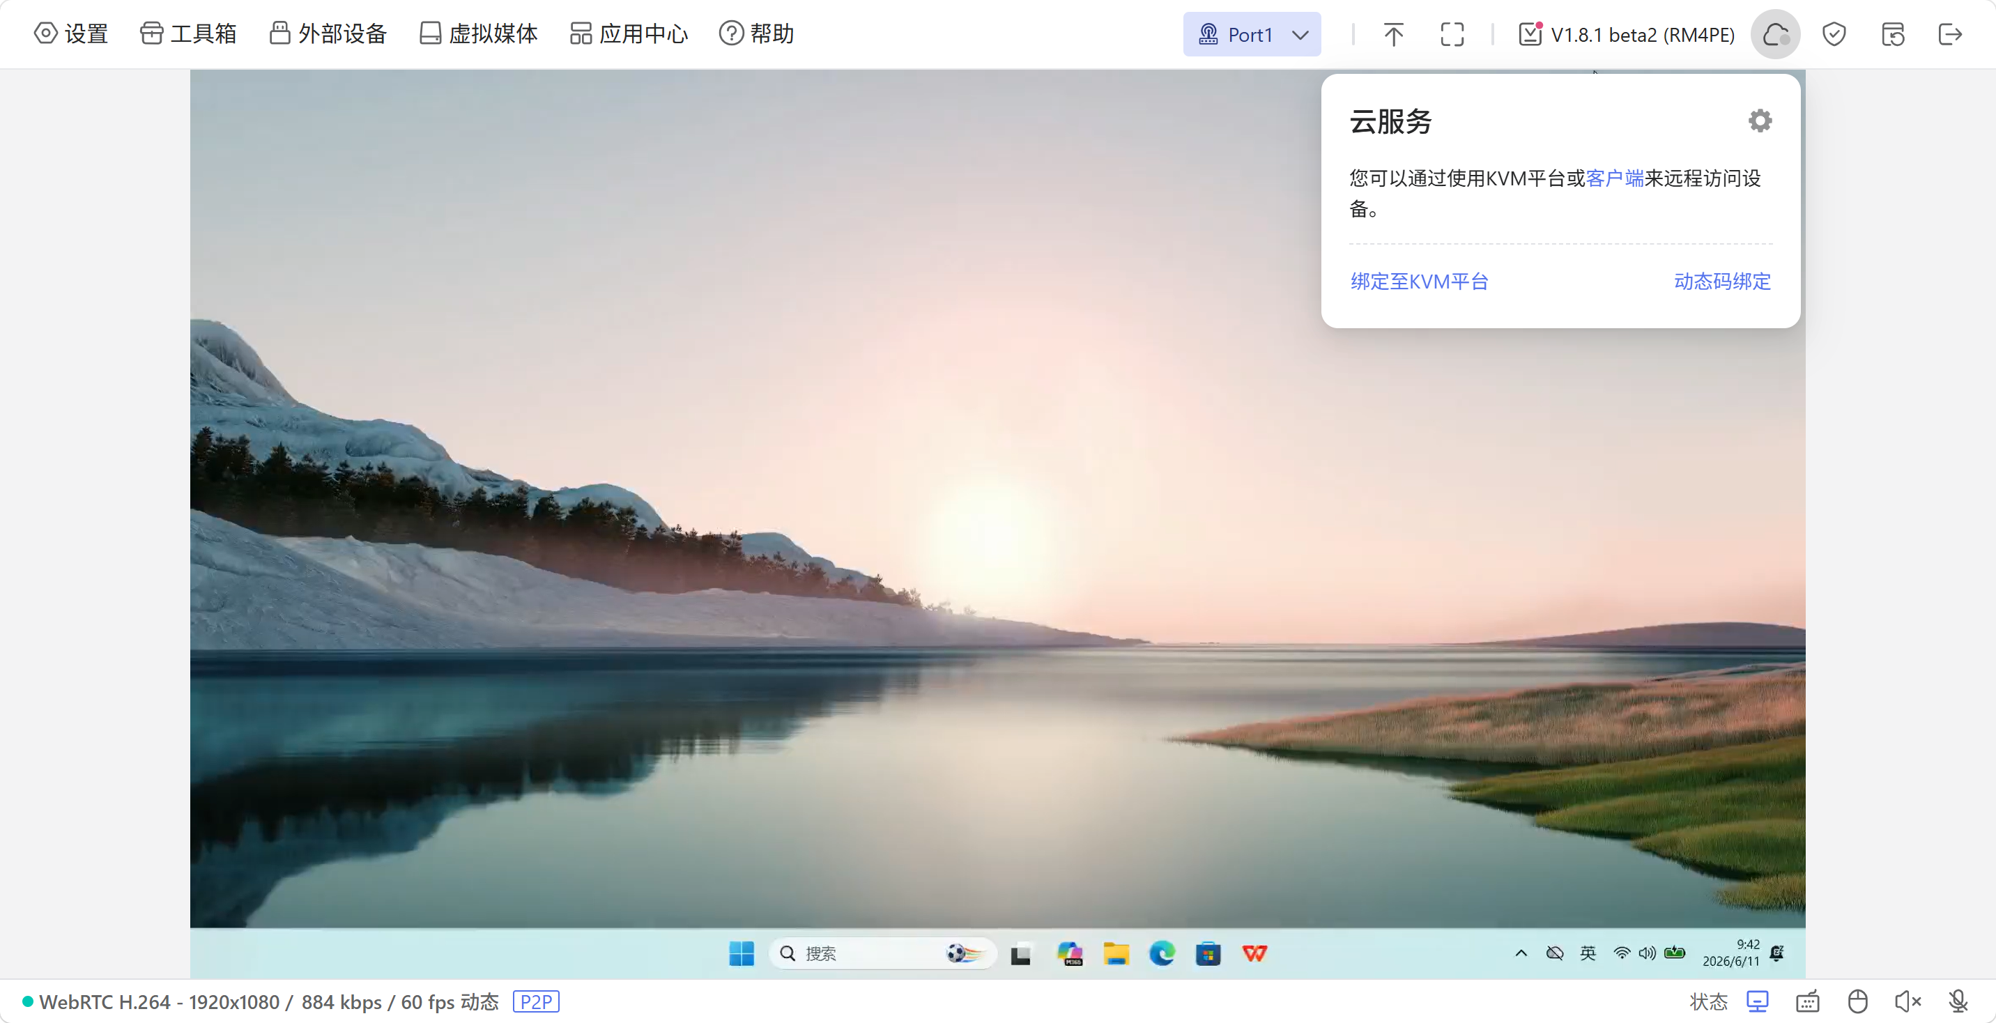Open File Explorer from the taskbar

(x=1116, y=953)
